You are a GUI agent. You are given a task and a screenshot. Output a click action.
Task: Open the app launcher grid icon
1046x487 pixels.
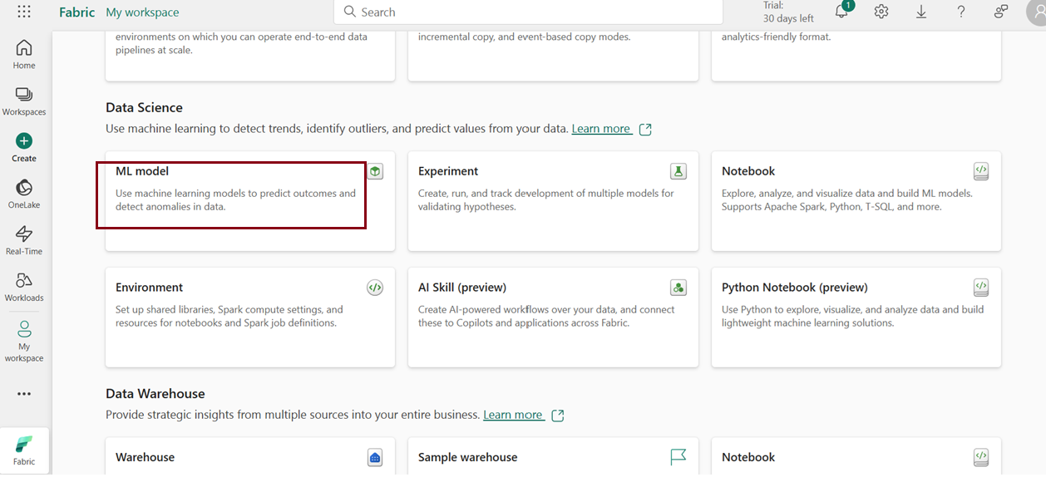click(24, 12)
